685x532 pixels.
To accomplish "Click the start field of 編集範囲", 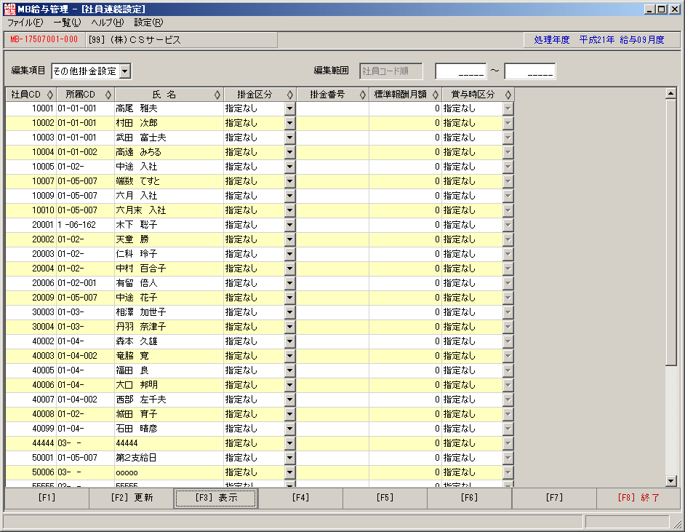I will click(x=461, y=71).
